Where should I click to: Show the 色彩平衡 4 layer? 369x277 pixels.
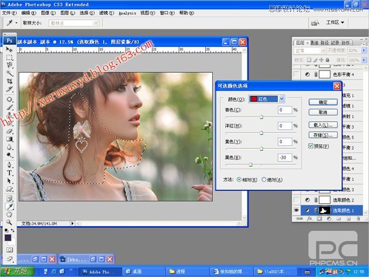pyautogui.click(x=296, y=74)
